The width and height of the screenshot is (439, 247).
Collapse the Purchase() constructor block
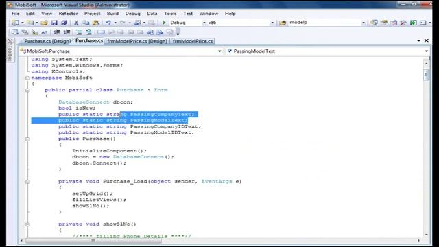(x=27, y=139)
